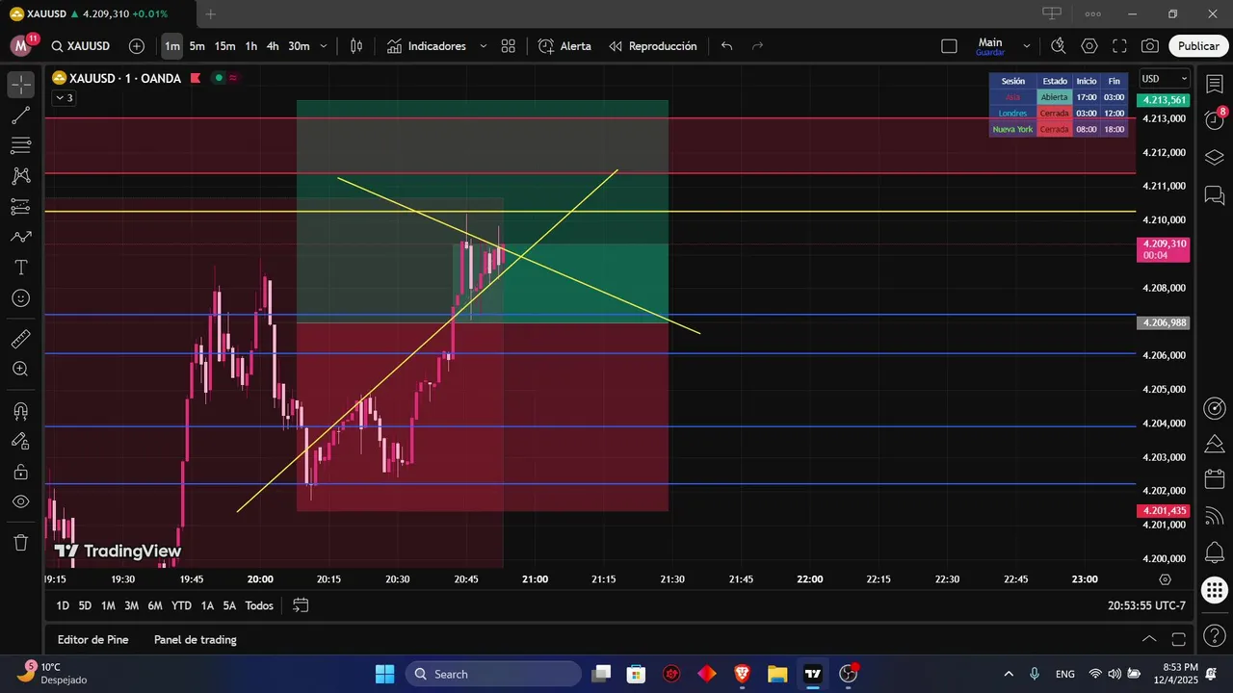
Task: Redo the last chart action
Action: pyautogui.click(x=757, y=46)
